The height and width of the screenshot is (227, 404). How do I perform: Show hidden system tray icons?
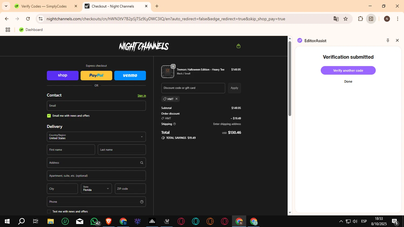click(341, 221)
